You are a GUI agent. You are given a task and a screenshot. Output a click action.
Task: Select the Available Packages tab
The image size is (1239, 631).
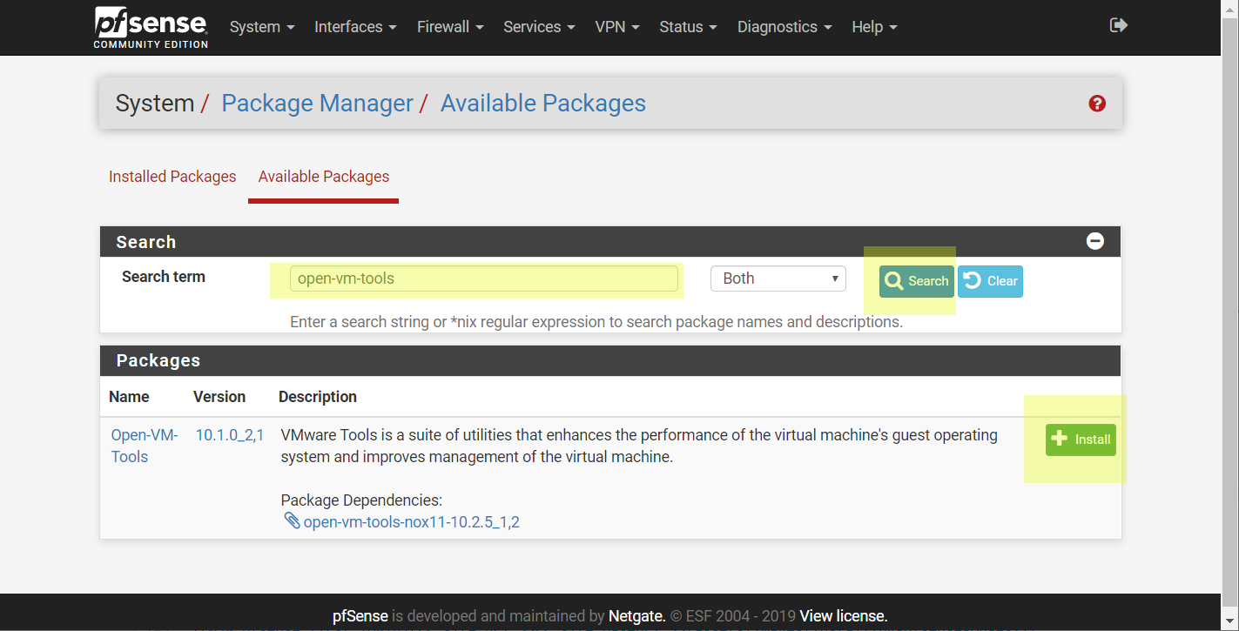tap(324, 177)
